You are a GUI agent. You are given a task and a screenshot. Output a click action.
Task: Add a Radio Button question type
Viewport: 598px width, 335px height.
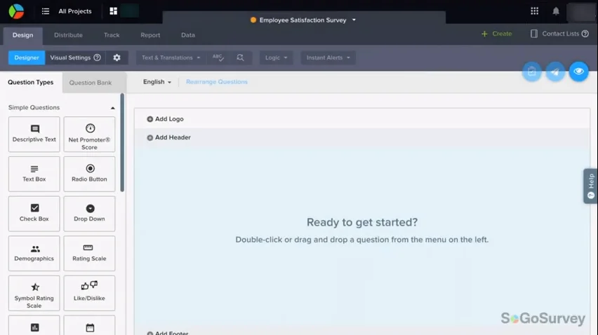pyautogui.click(x=89, y=174)
